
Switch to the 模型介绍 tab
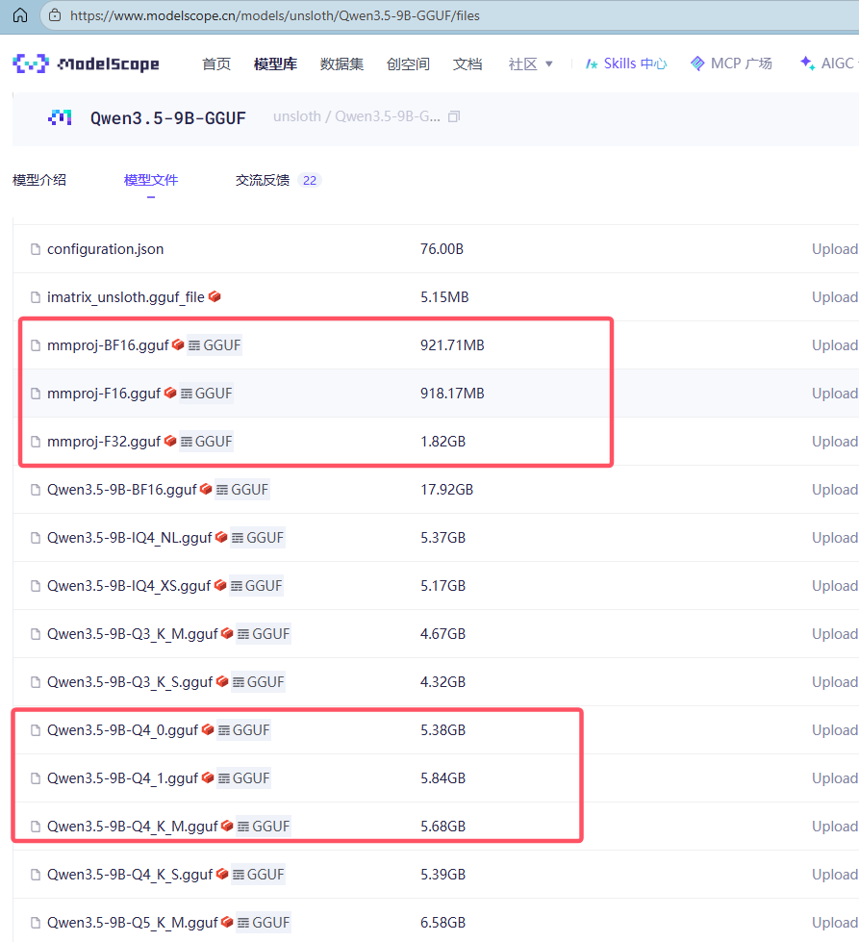[x=39, y=180]
